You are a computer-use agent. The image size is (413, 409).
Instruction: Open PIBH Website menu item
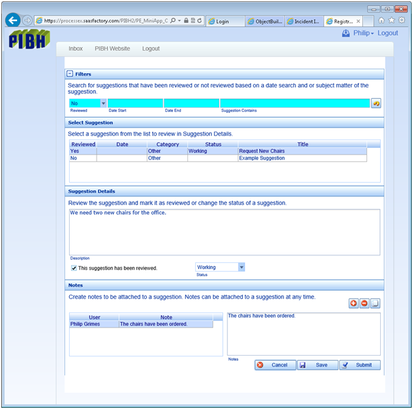click(x=112, y=49)
